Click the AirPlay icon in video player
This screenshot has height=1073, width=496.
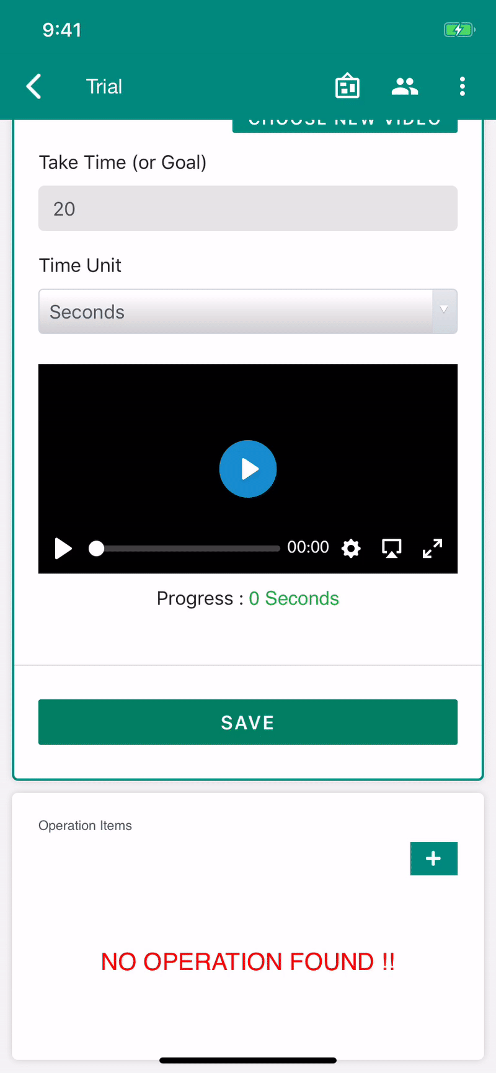pos(392,548)
